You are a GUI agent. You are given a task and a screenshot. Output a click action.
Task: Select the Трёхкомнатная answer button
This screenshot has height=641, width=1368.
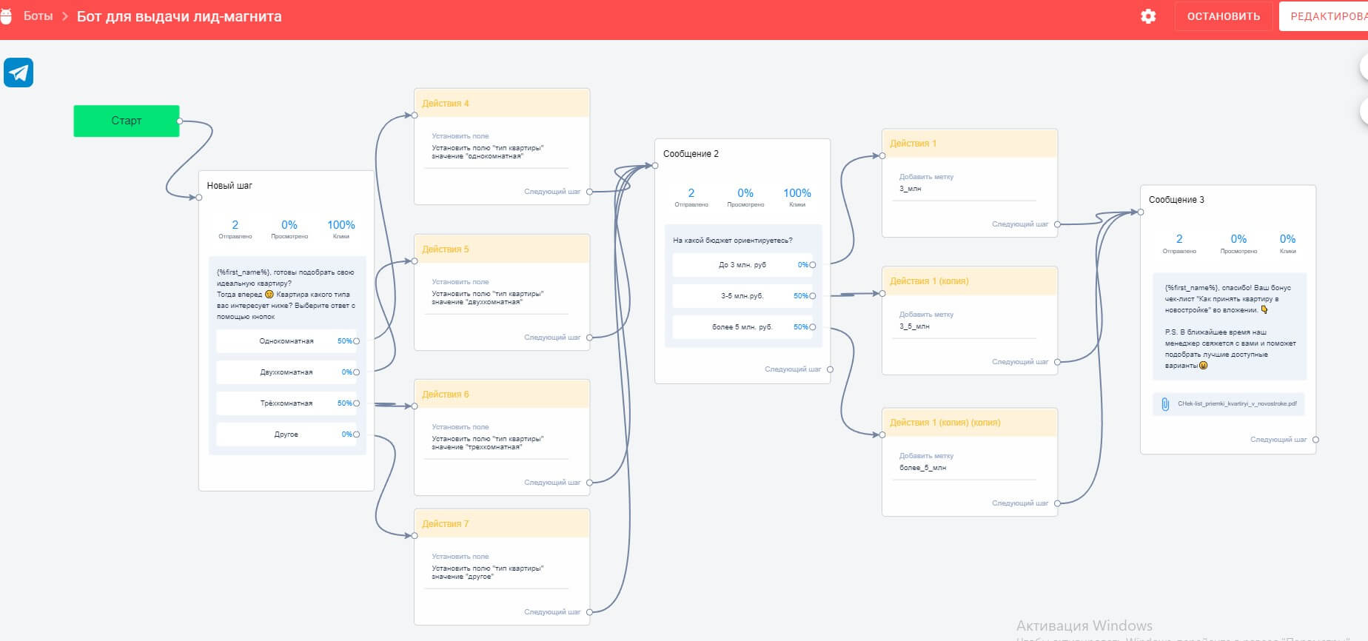click(286, 403)
